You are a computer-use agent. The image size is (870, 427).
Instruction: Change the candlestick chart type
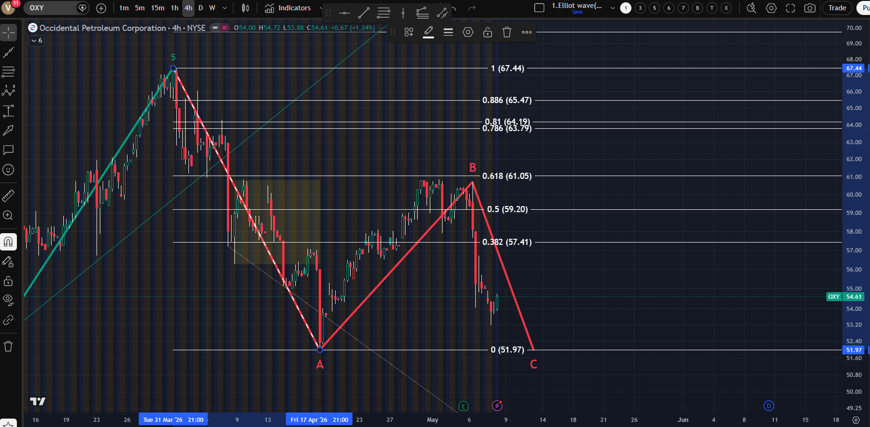[245, 8]
